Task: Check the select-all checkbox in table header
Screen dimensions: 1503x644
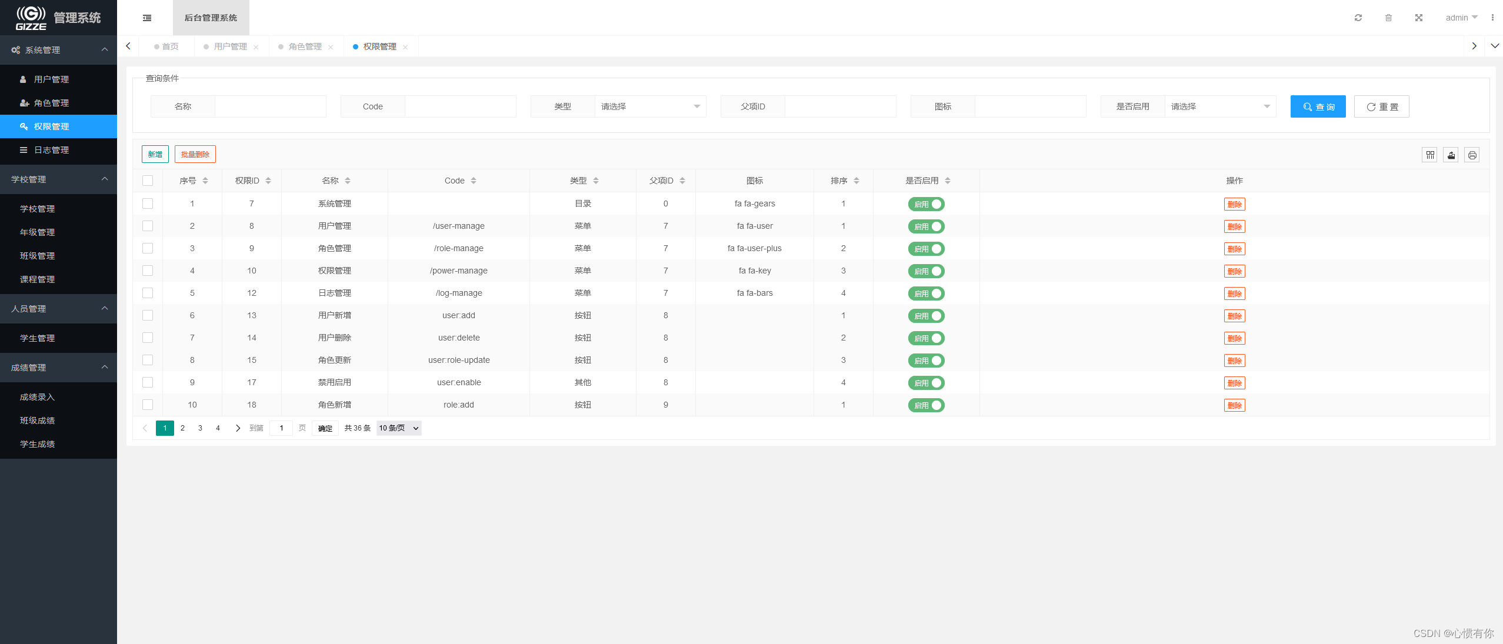Action: [x=148, y=181]
